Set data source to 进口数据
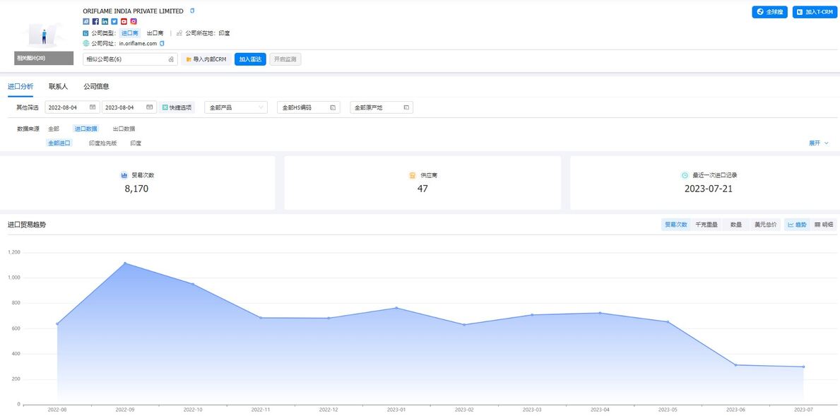The image size is (840, 416). coord(85,129)
